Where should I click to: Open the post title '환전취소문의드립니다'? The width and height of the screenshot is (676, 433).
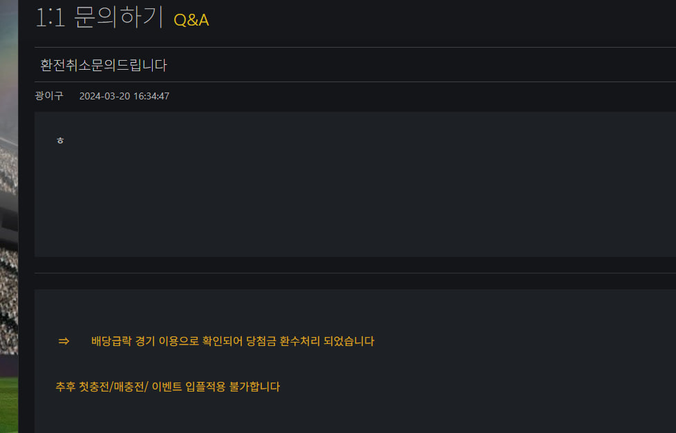tap(104, 66)
